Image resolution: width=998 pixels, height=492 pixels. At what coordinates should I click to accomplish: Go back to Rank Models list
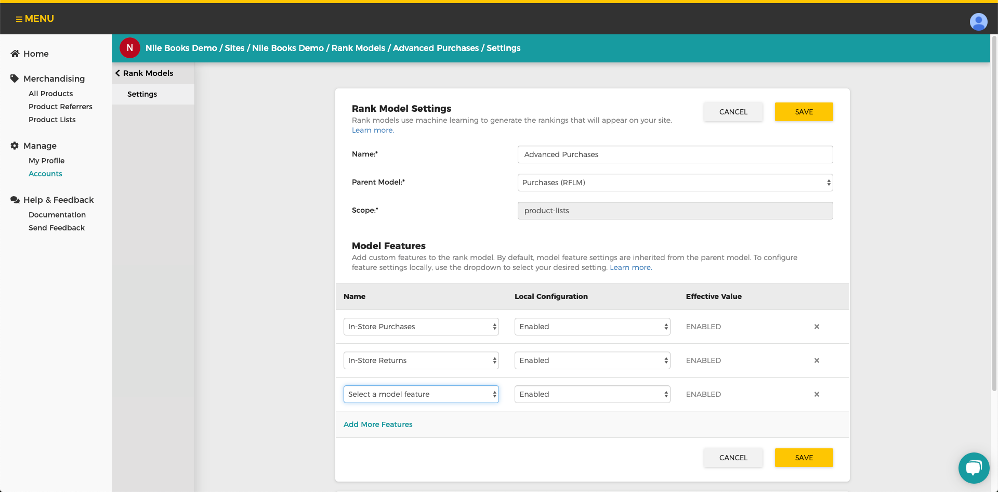[145, 73]
